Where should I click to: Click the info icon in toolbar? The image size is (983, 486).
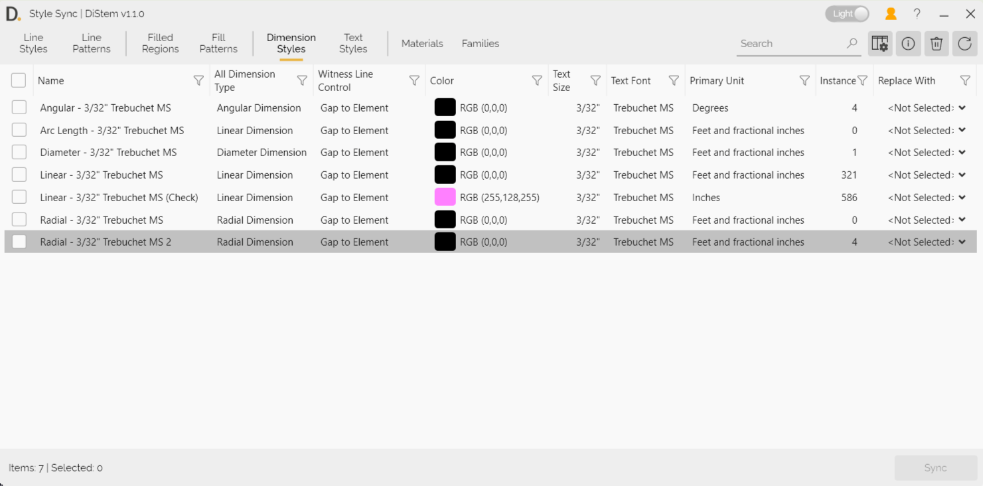[908, 44]
